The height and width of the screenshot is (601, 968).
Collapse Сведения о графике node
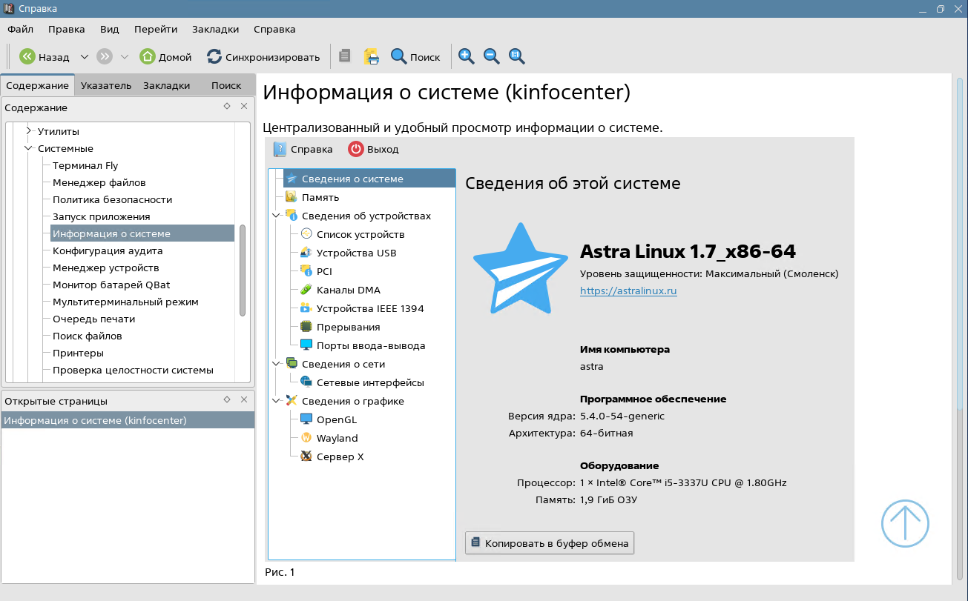(x=277, y=401)
